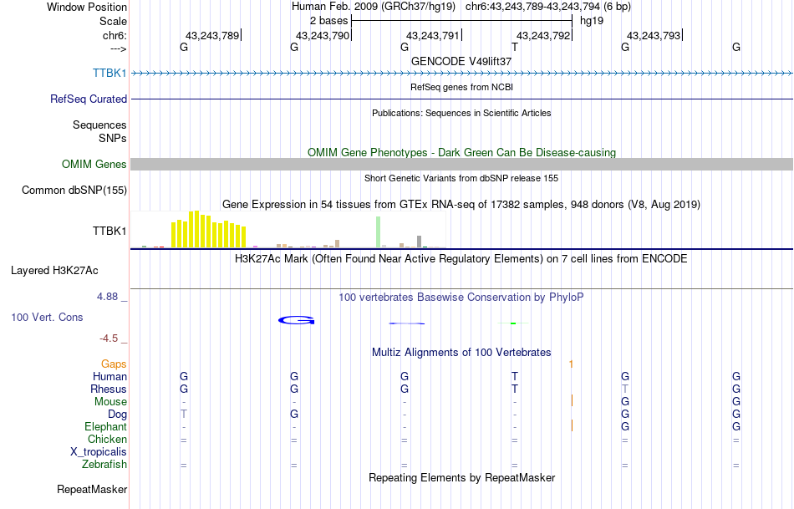Open Multiz Alignments of 100 Vertebrates title
794x509 pixels.
click(461, 352)
